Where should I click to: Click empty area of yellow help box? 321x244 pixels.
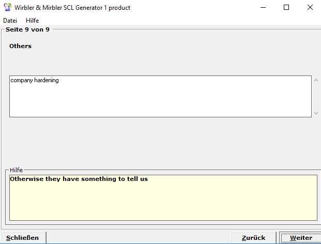coord(163,204)
